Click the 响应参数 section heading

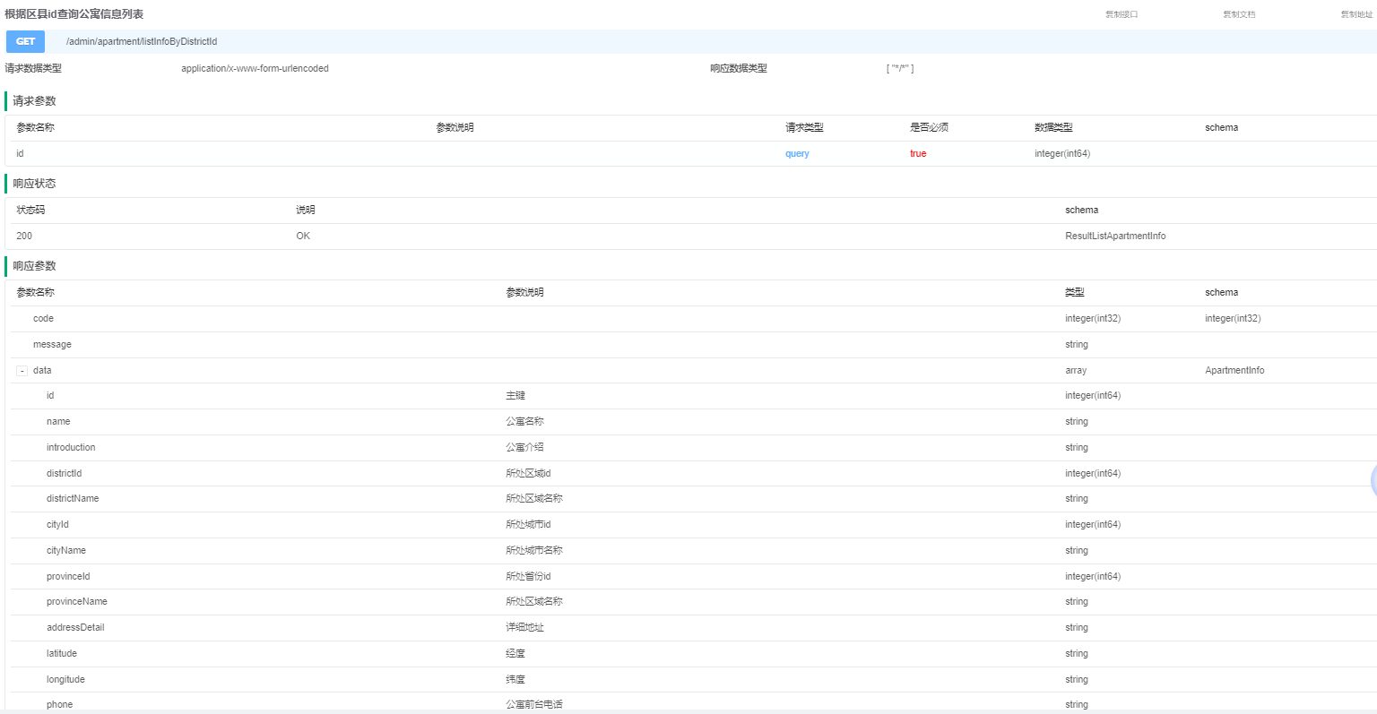(34, 266)
